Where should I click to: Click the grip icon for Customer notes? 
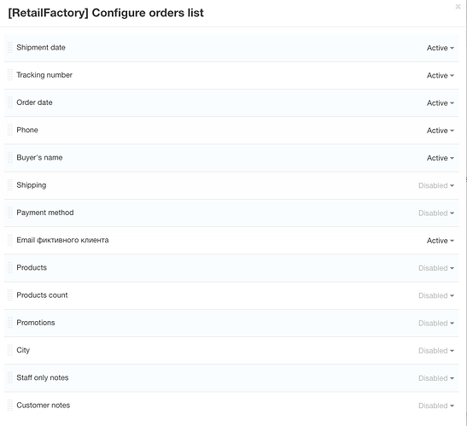click(x=10, y=406)
